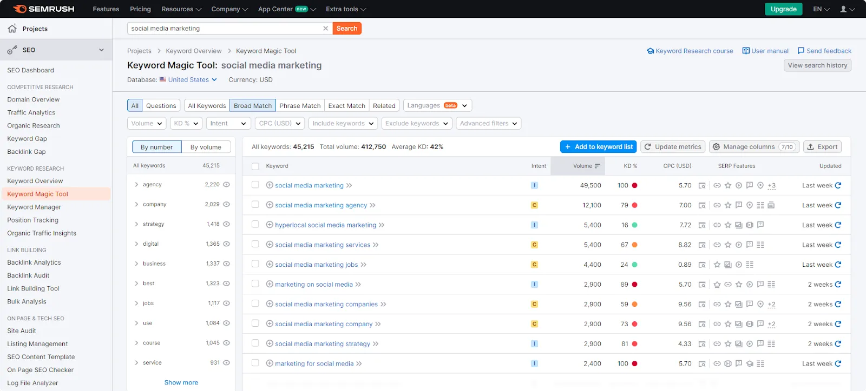
Task: Click Show more keyword groups link
Action: [x=181, y=382]
